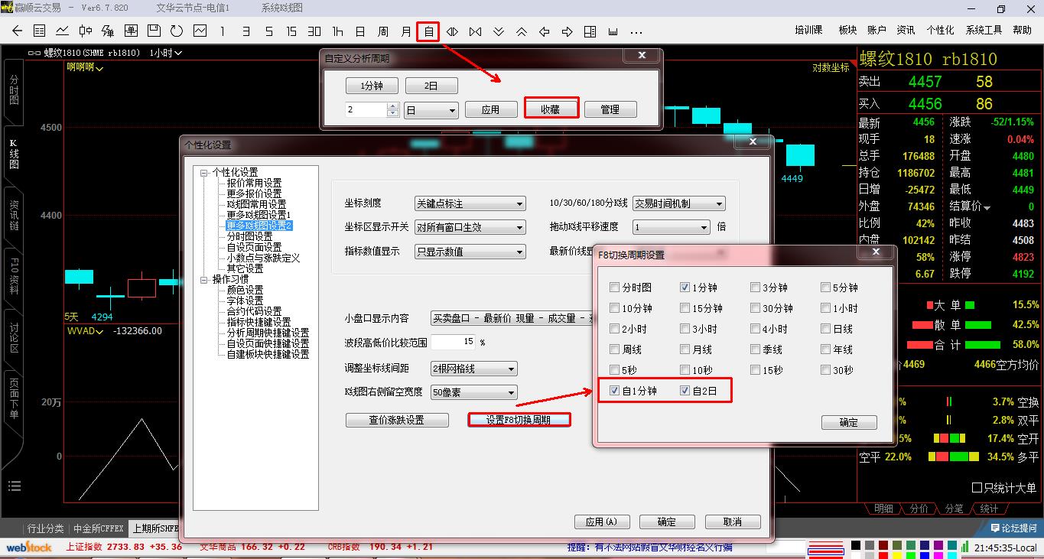Open the 调整坐标线间距 dropdown
This screenshot has width=1044, height=559.
(x=473, y=369)
